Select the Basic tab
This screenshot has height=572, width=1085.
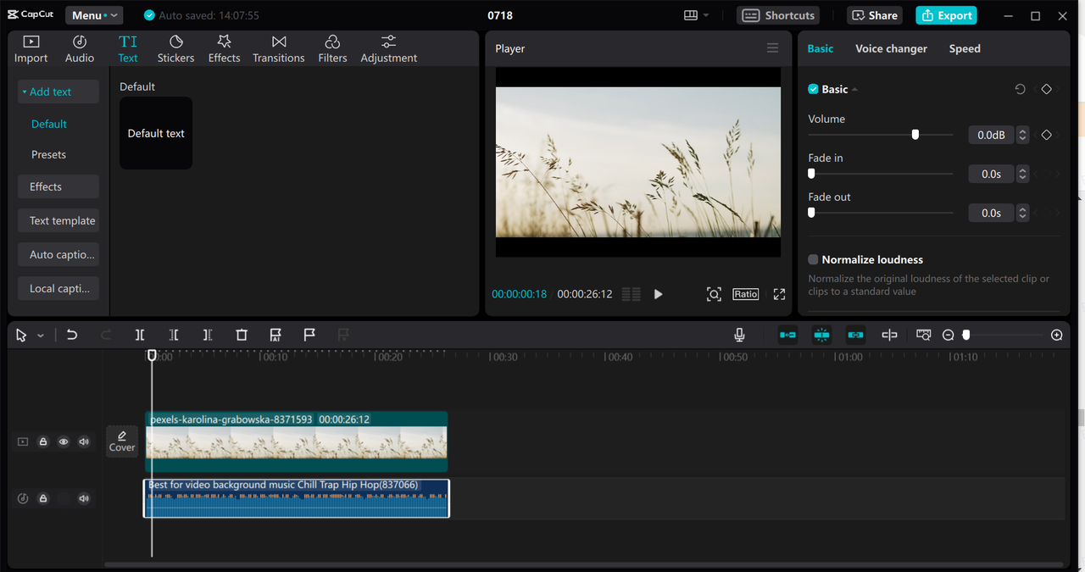point(820,48)
